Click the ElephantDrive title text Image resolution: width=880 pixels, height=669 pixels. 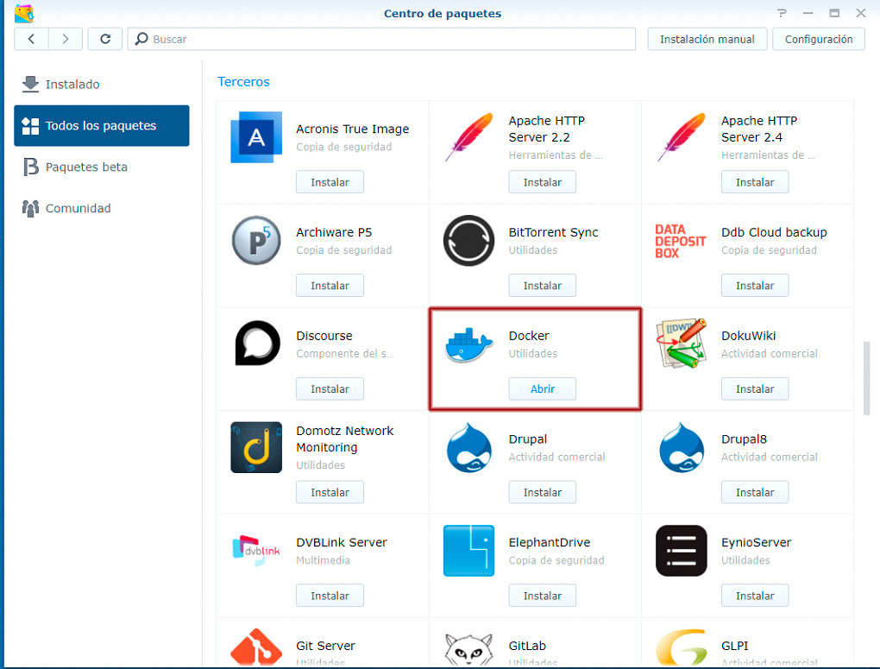[550, 543]
